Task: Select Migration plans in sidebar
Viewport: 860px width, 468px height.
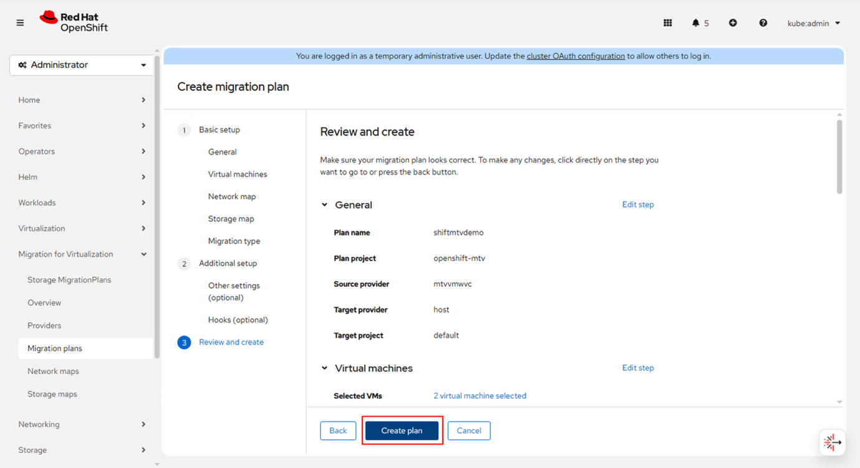Action: (x=85, y=348)
